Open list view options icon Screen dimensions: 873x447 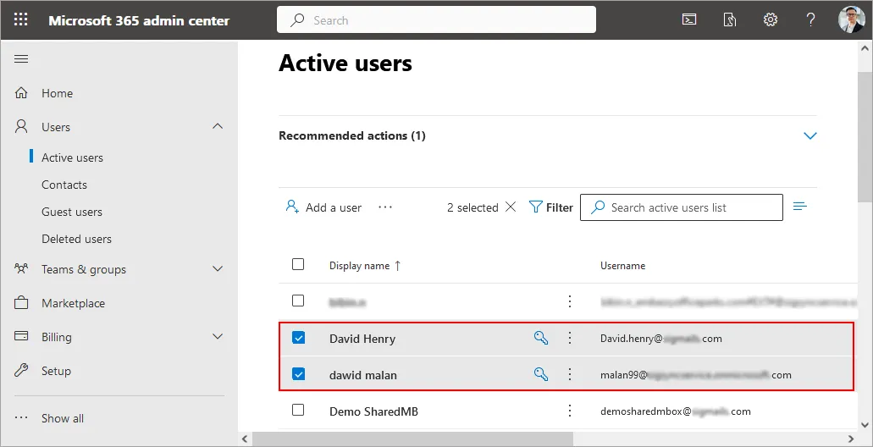click(x=800, y=207)
